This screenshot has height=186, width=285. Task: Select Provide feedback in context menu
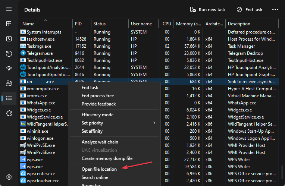click(x=98, y=104)
